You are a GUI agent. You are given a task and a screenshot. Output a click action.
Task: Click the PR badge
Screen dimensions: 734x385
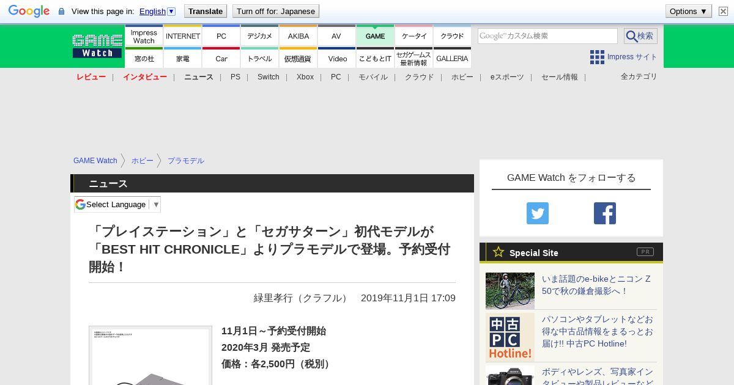tap(645, 252)
